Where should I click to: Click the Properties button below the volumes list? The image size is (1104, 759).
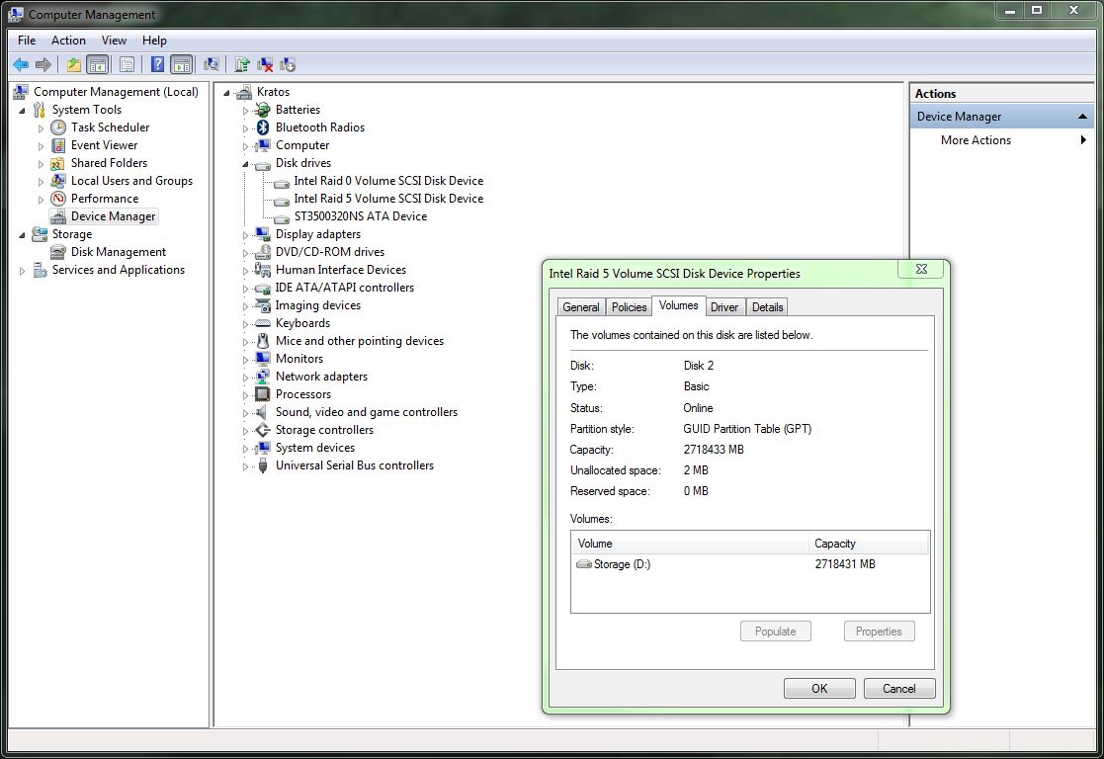[879, 631]
